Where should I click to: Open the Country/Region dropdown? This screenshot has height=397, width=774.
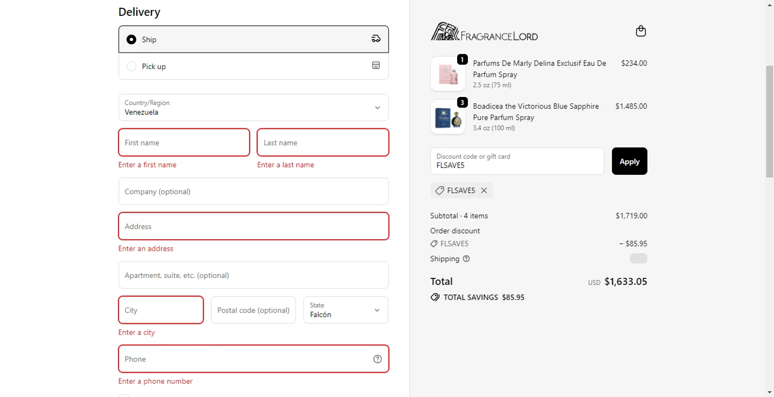click(x=253, y=107)
